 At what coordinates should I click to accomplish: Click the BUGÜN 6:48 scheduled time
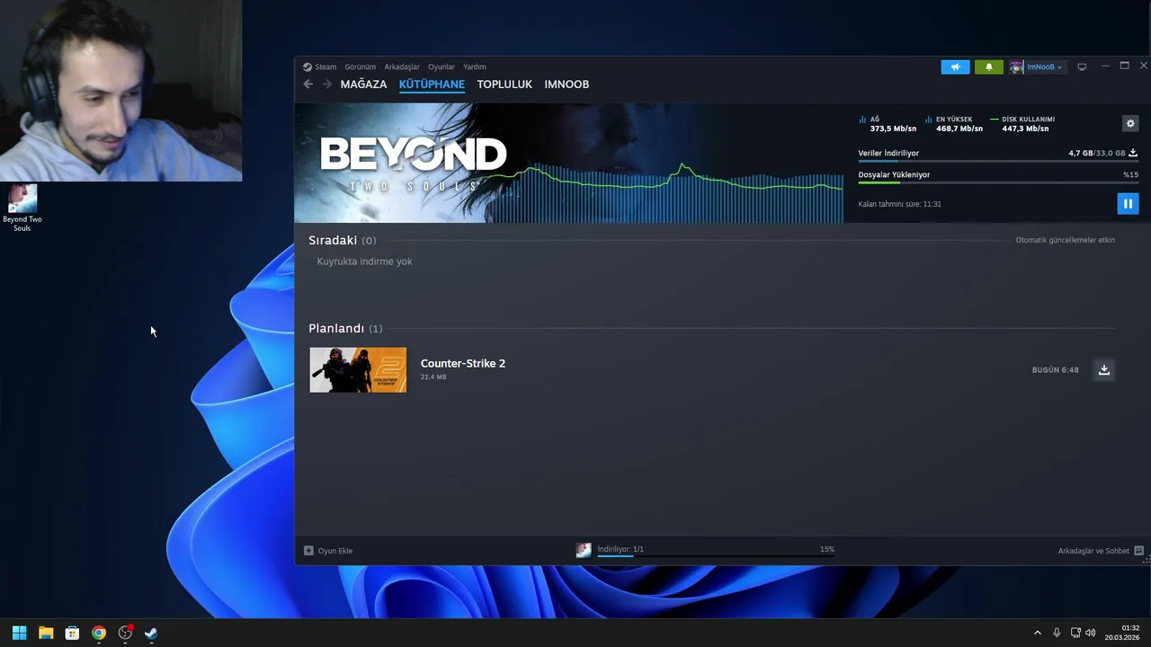click(1055, 369)
